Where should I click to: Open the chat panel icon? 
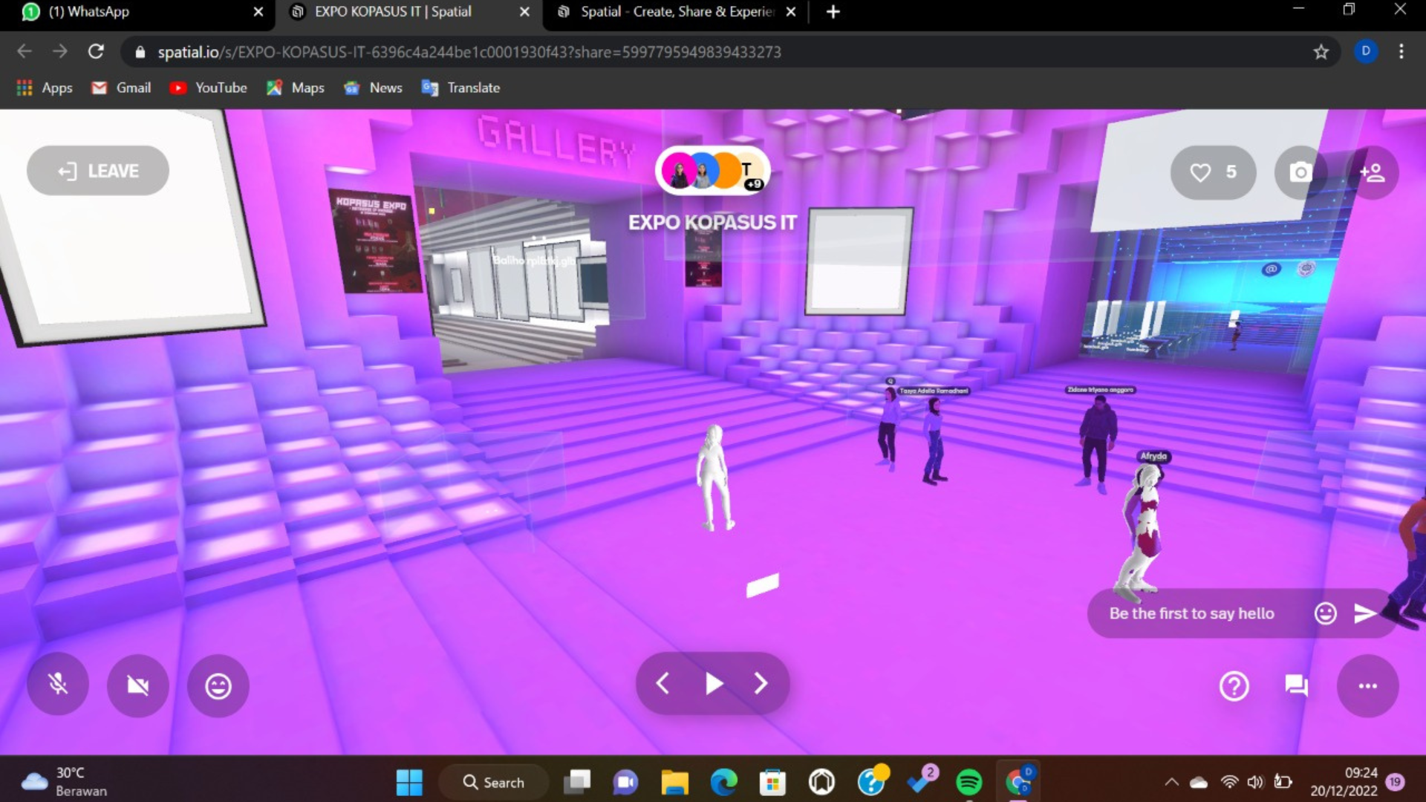tap(1296, 685)
